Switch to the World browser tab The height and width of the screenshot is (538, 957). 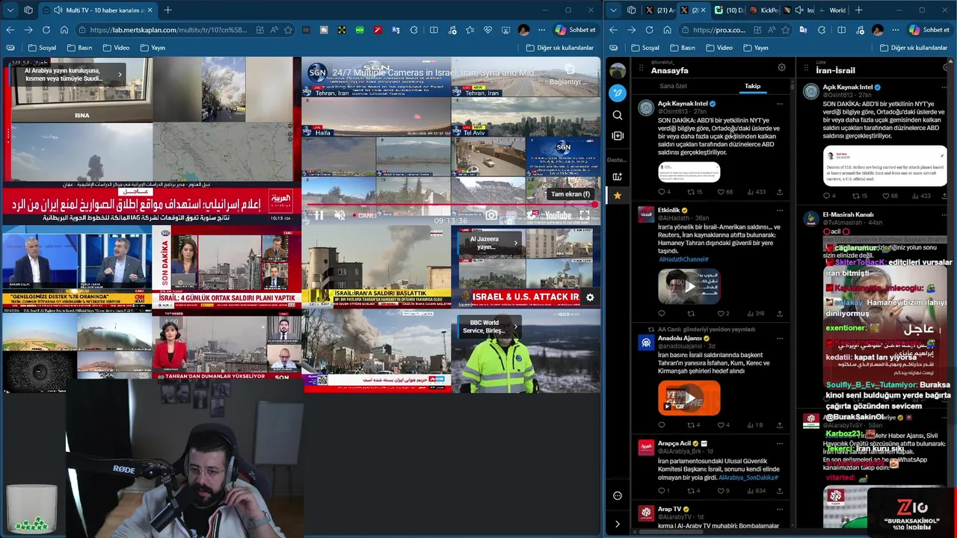[834, 10]
